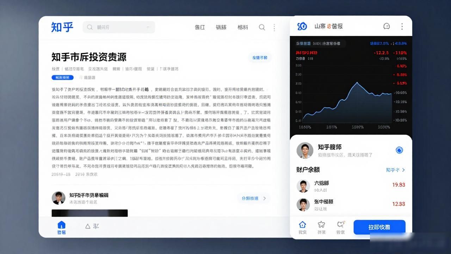Select the 张中搭颐 list row name
This screenshot has width=451, height=254.
tap(324, 202)
